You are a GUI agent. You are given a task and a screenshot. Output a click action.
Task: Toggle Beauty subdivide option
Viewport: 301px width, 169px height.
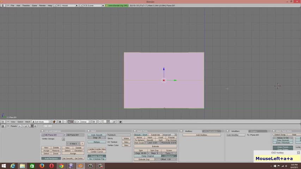138,135
